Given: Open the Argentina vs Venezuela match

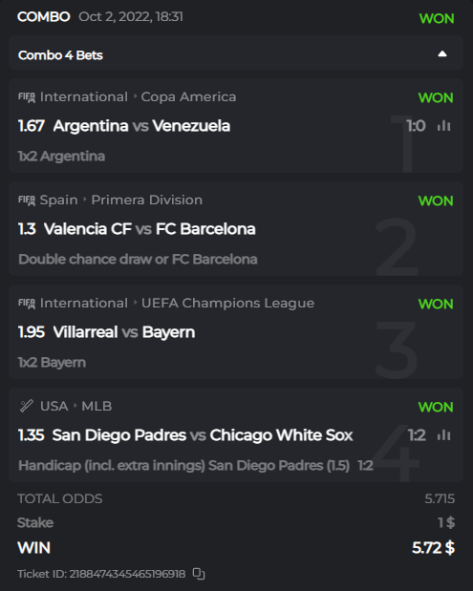Looking at the screenshot, I should 141,126.
